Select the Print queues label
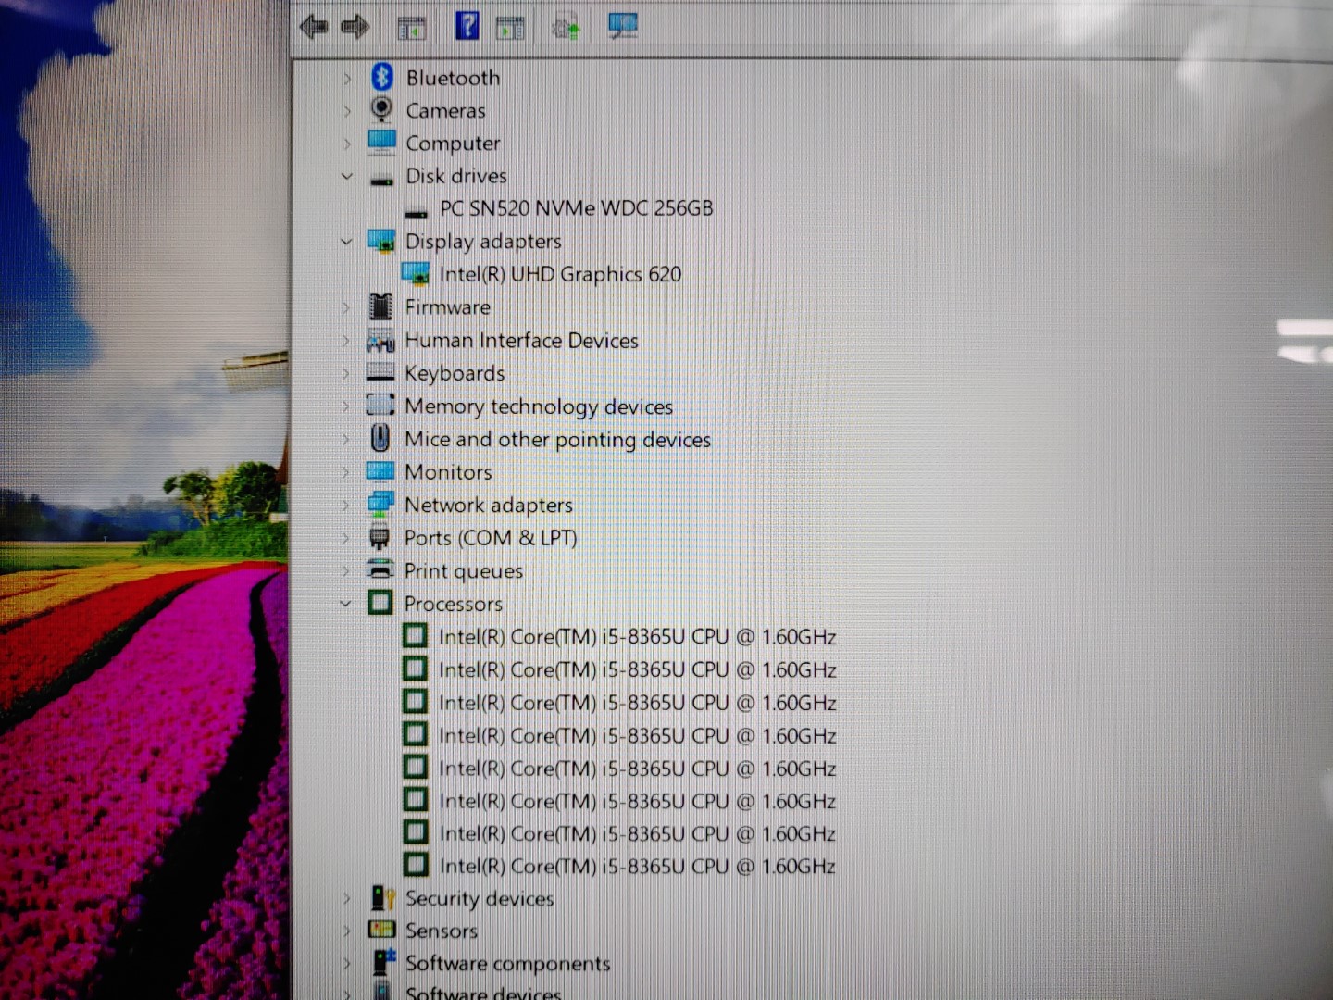The image size is (1333, 1000). pyautogui.click(x=463, y=571)
